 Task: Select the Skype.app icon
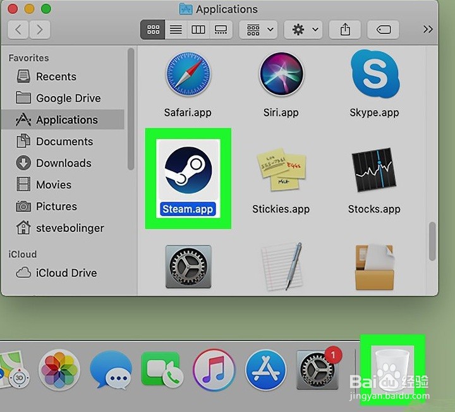(x=375, y=74)
